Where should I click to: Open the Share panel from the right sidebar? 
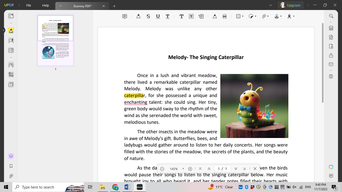[x=331, y=55]
